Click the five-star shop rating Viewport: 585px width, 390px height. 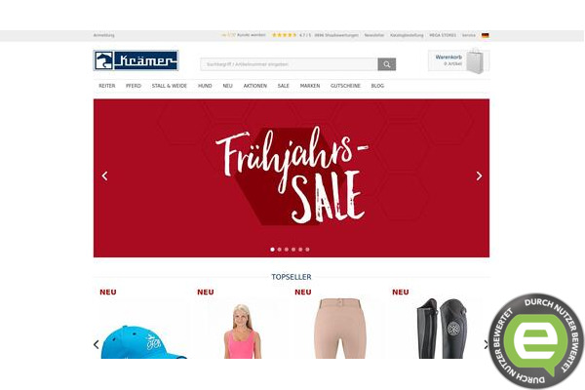285,35
